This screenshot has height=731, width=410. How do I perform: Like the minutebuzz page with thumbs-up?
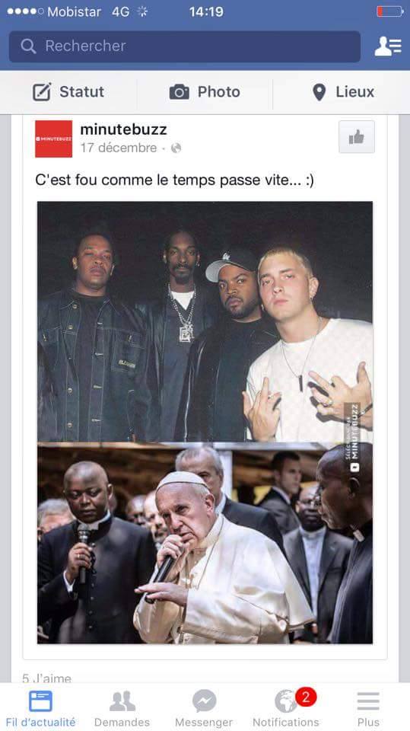tap(357, 137)
